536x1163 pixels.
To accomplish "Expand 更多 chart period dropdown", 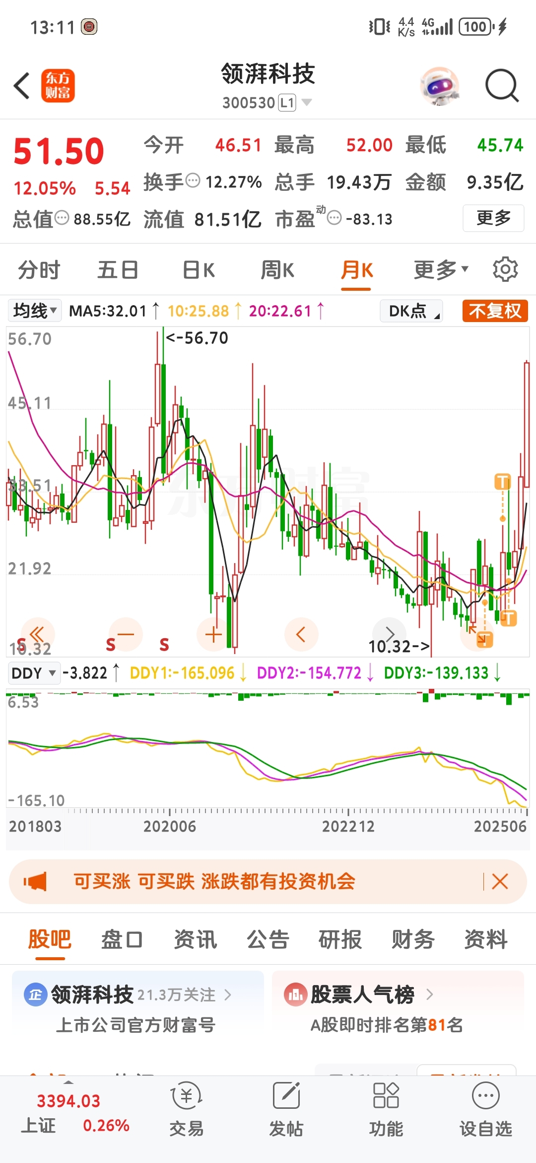I will tap(441, 270).
